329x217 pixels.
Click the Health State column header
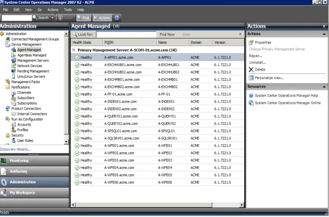click(87, 43)
